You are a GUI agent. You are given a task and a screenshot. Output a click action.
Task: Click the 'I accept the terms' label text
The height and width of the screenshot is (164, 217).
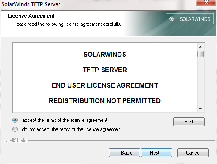[x=63, y=120]
